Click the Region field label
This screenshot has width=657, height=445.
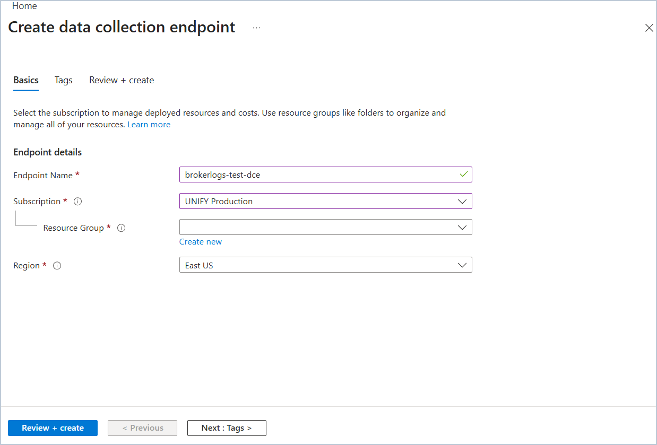[x=27, y=266]
